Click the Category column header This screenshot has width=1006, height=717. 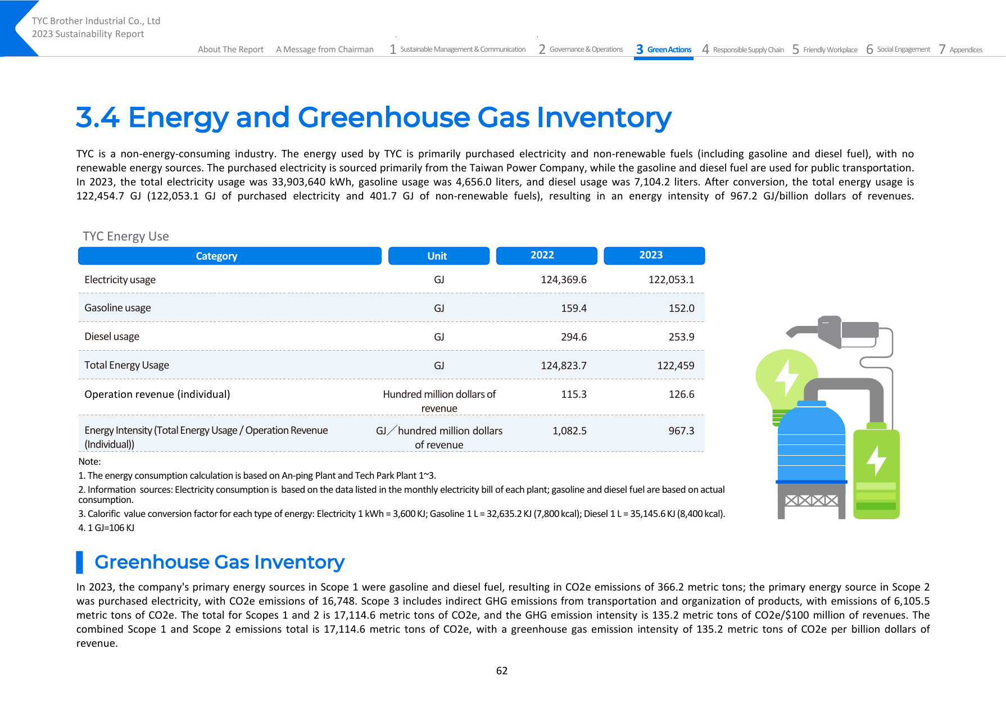click(230, 256)
